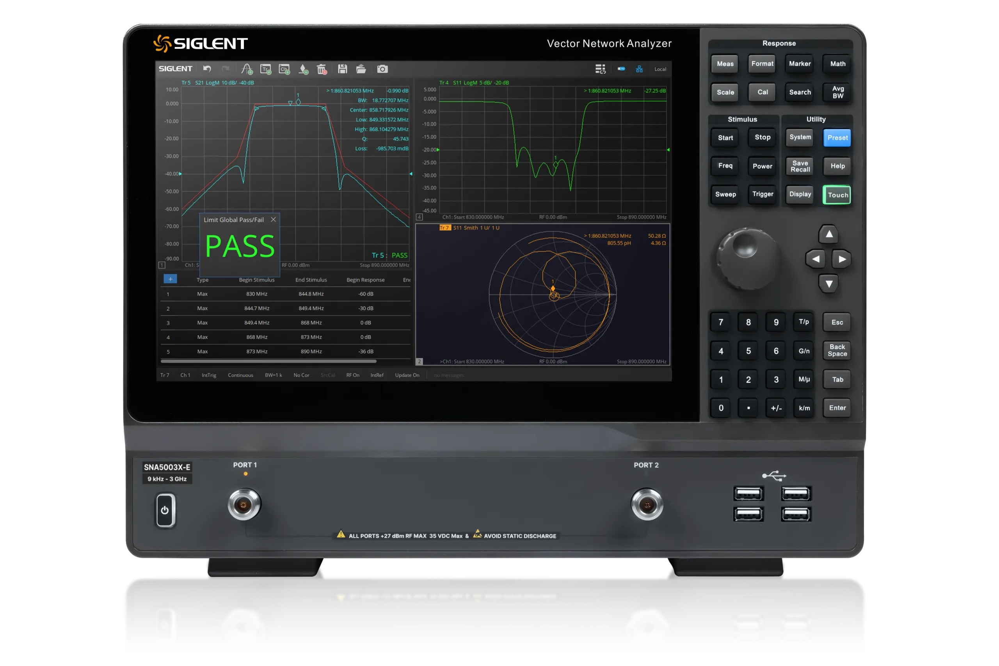The height and width of the screenshot is (666, 999).
Task: Open the Tr 7 trace selector
Action: pos(165,375)
